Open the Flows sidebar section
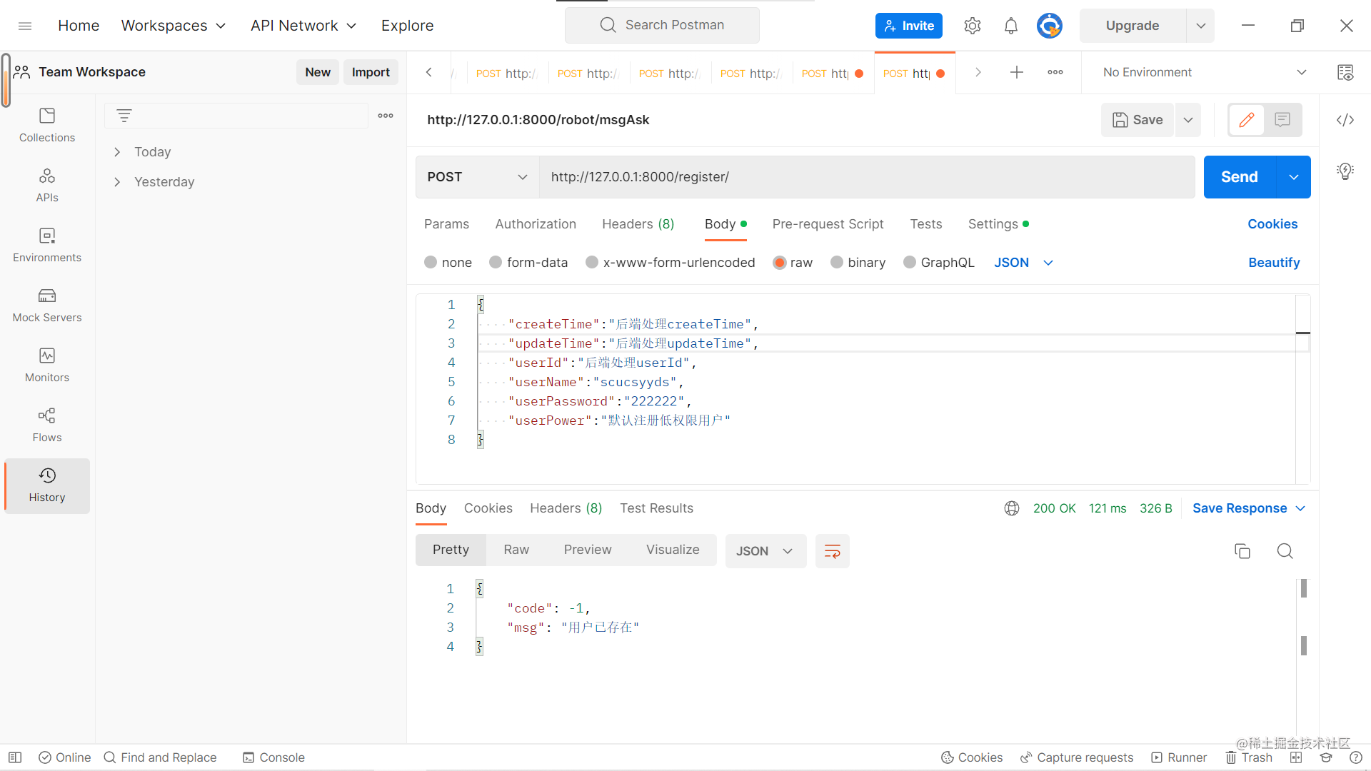 tap(47, 425)
